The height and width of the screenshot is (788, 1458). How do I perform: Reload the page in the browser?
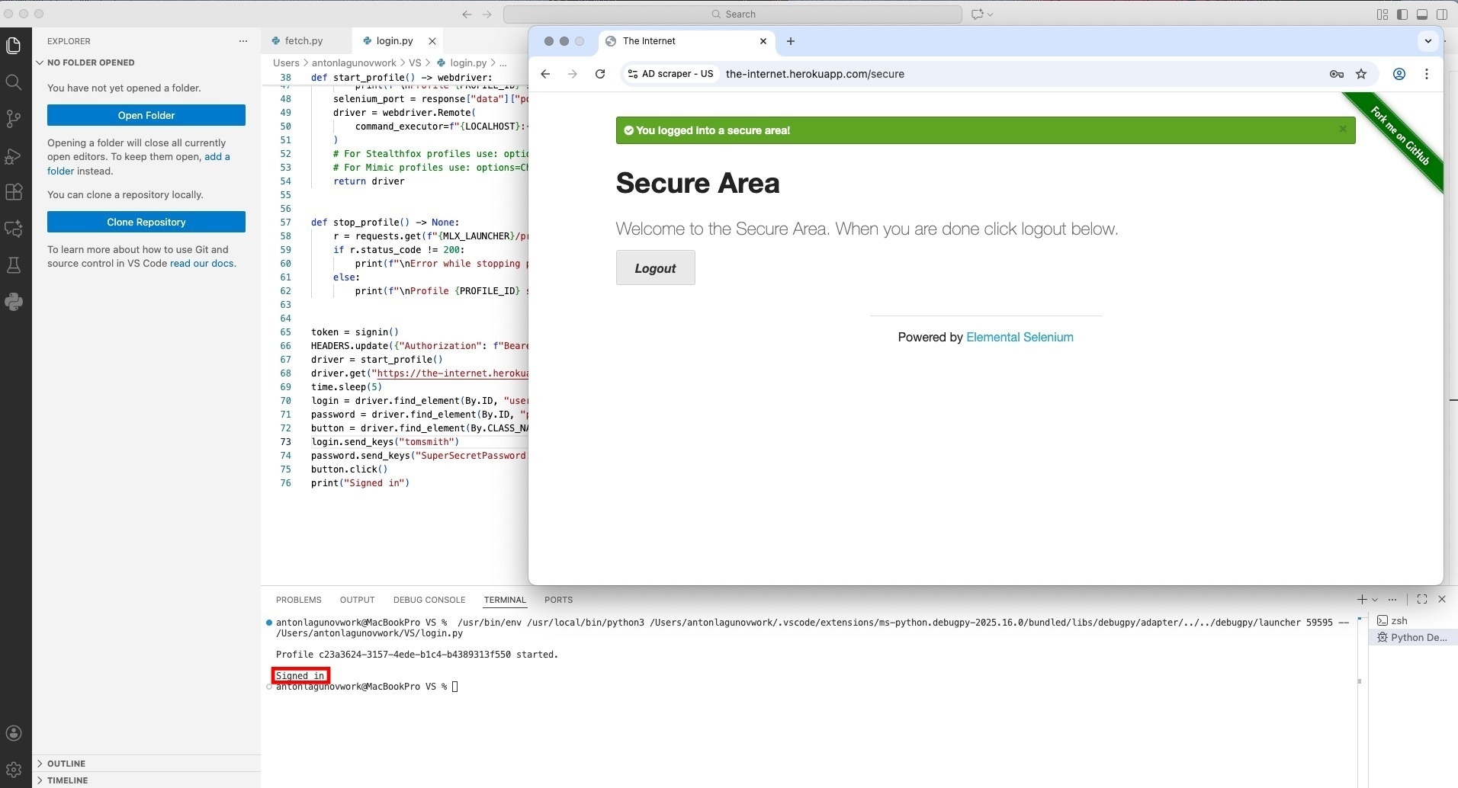click(599, 74)
